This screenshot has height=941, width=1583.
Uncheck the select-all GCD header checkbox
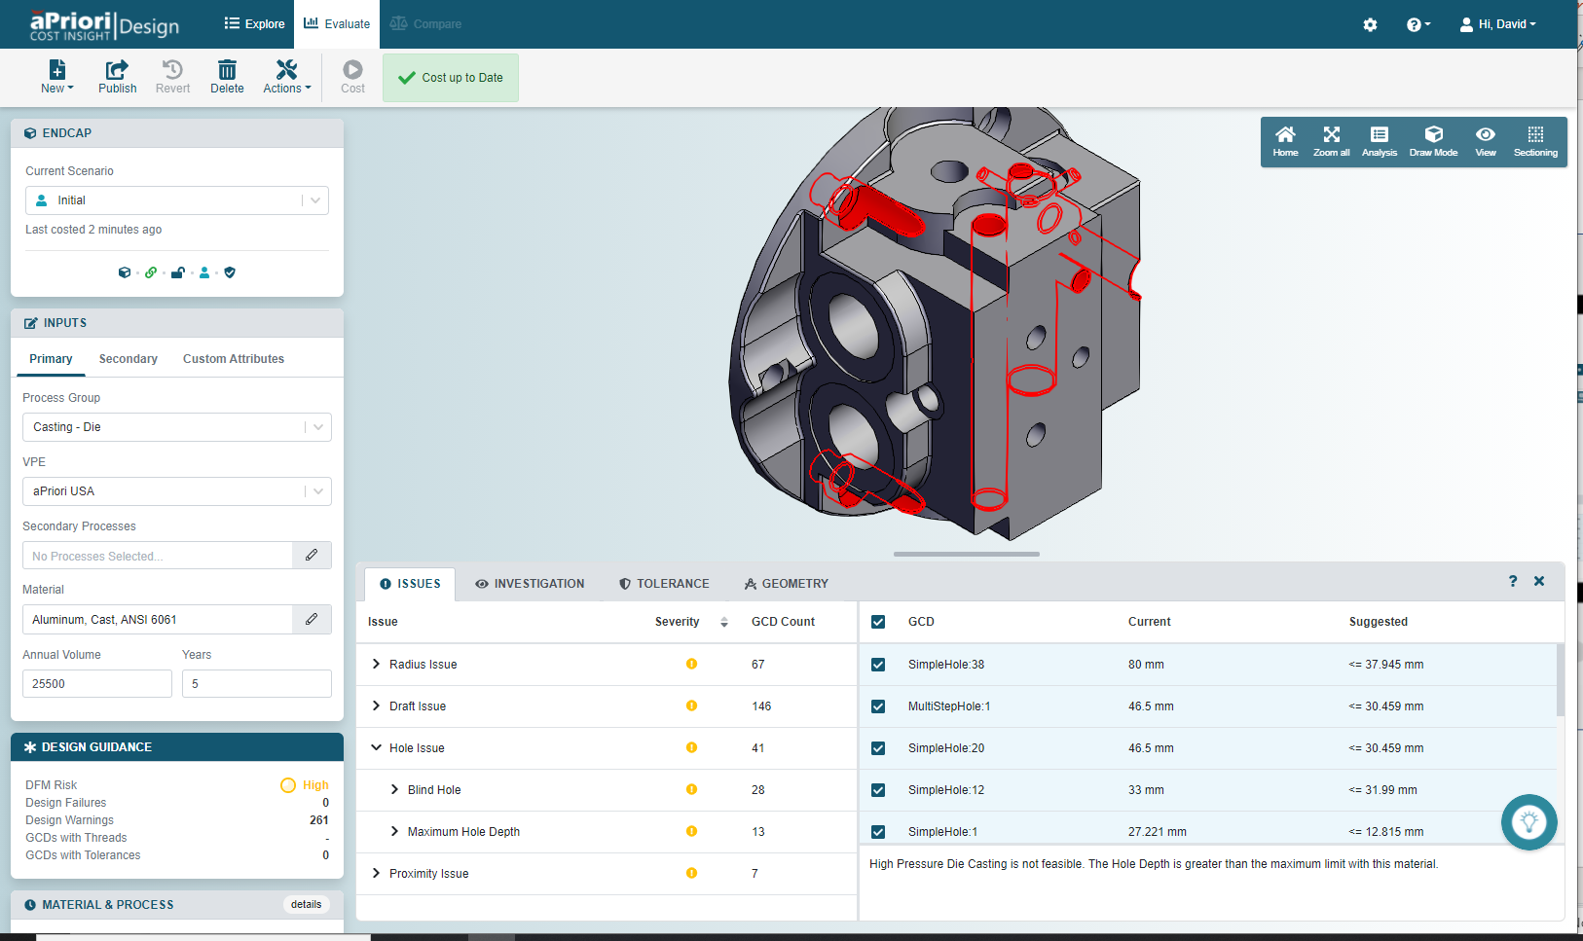click(x=878, y=622)
